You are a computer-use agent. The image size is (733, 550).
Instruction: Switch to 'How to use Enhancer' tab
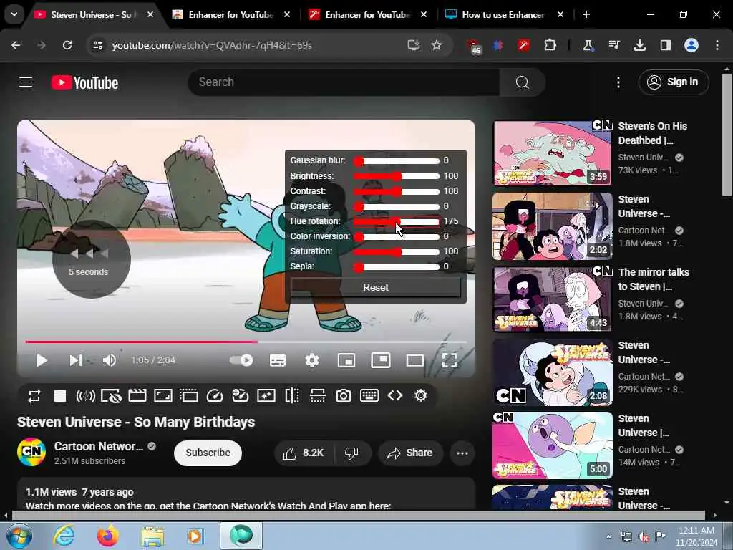click(x=503, y=15)
